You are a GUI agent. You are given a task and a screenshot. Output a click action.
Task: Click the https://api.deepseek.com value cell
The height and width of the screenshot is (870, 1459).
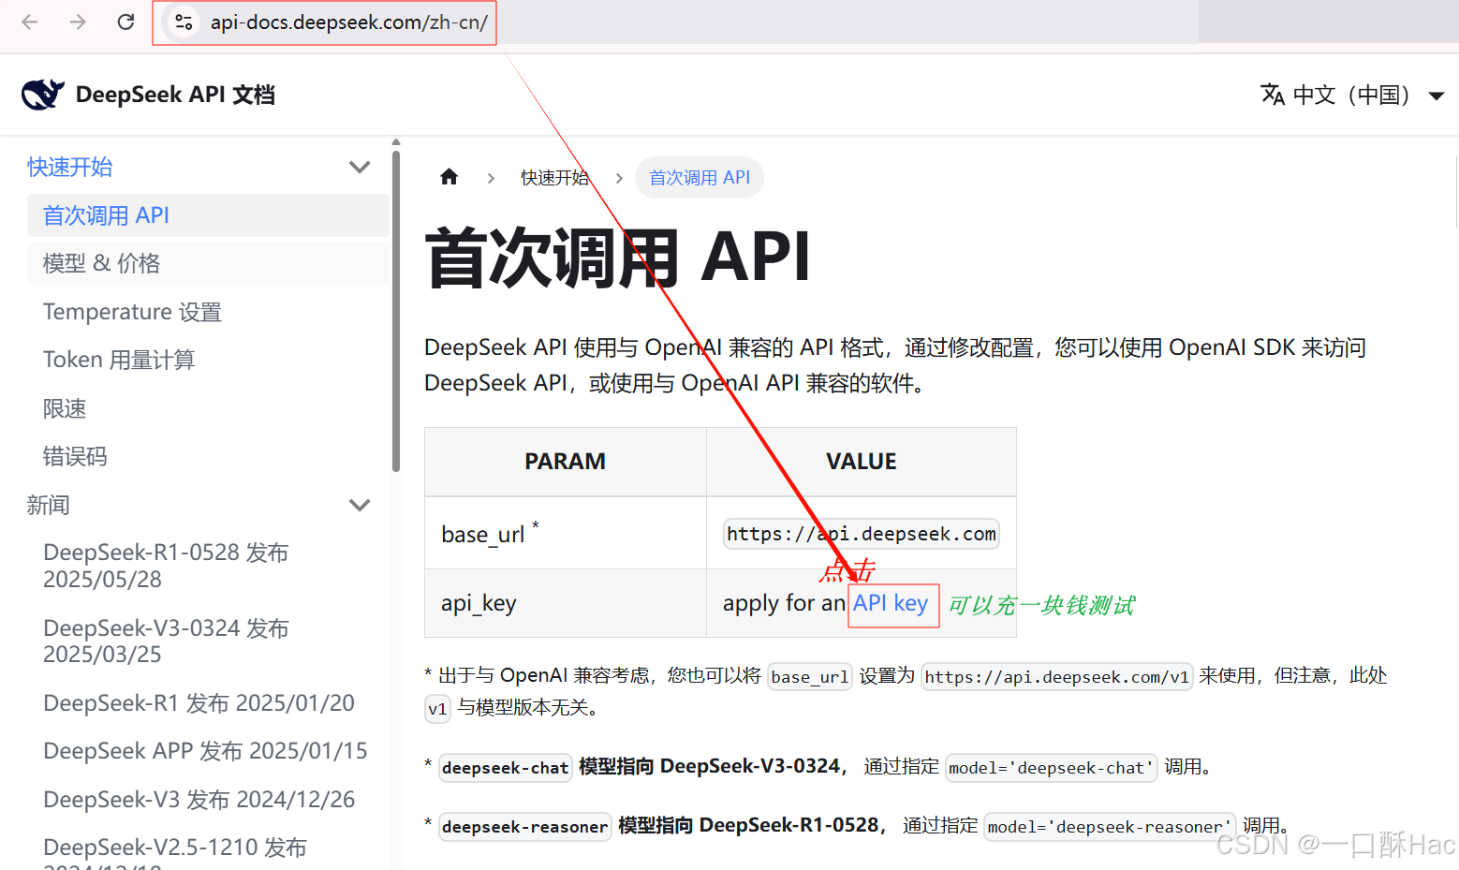tap(862, 534)
